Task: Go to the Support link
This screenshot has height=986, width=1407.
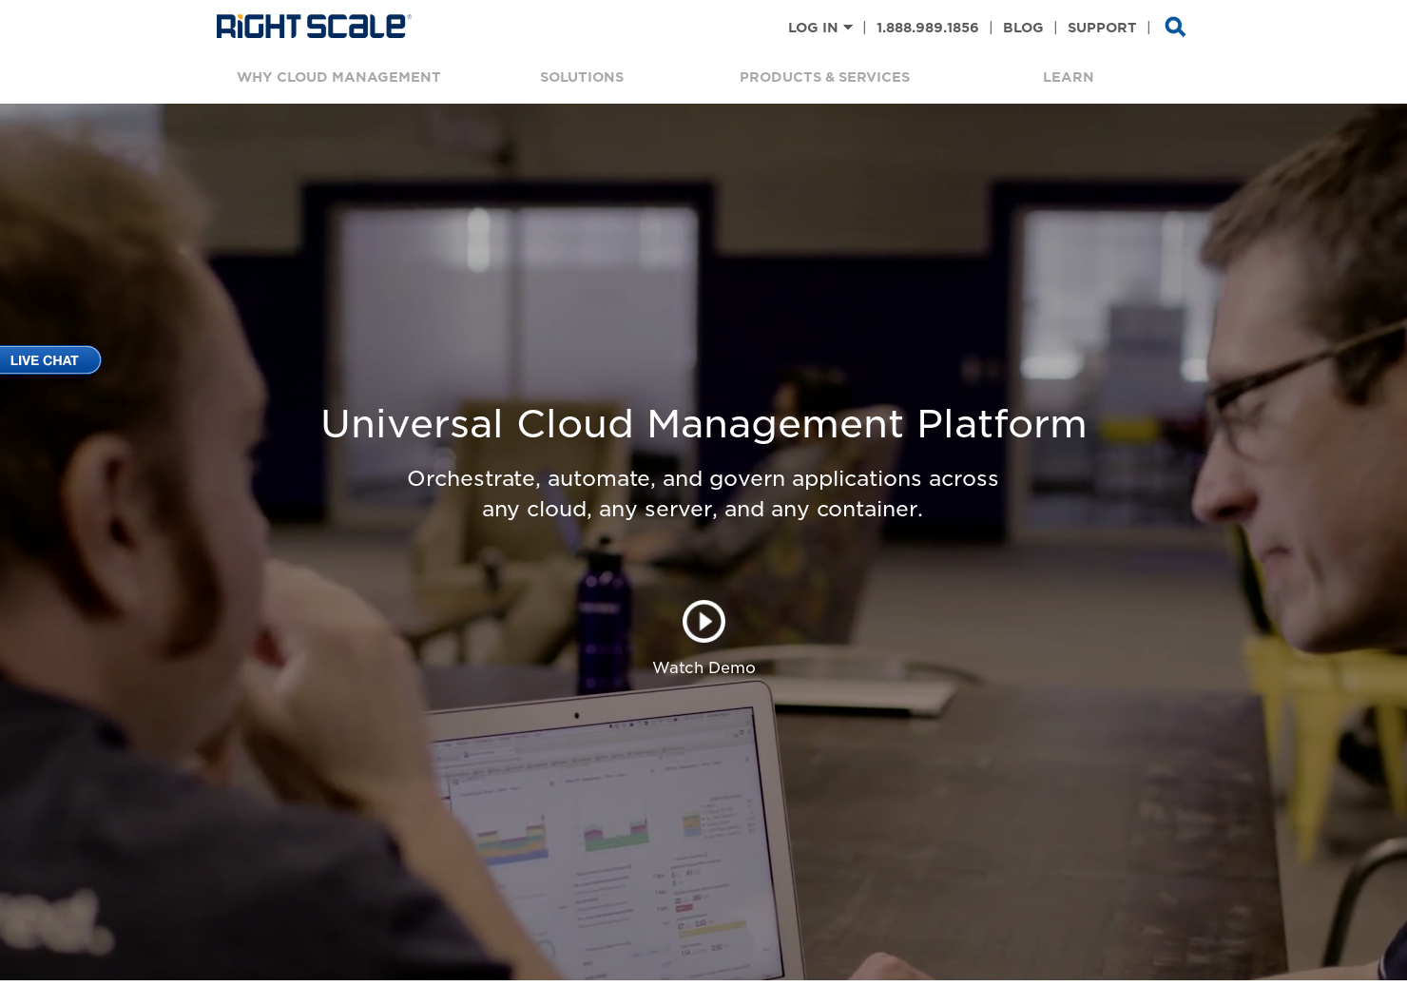Action: 1102,28
